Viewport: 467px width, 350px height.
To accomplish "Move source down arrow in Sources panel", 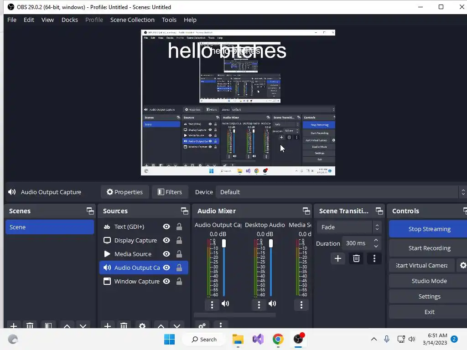I will point(177,325).
